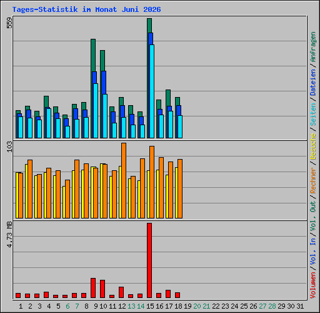Click day 18 on the x-axis

[x=178, y=306]
